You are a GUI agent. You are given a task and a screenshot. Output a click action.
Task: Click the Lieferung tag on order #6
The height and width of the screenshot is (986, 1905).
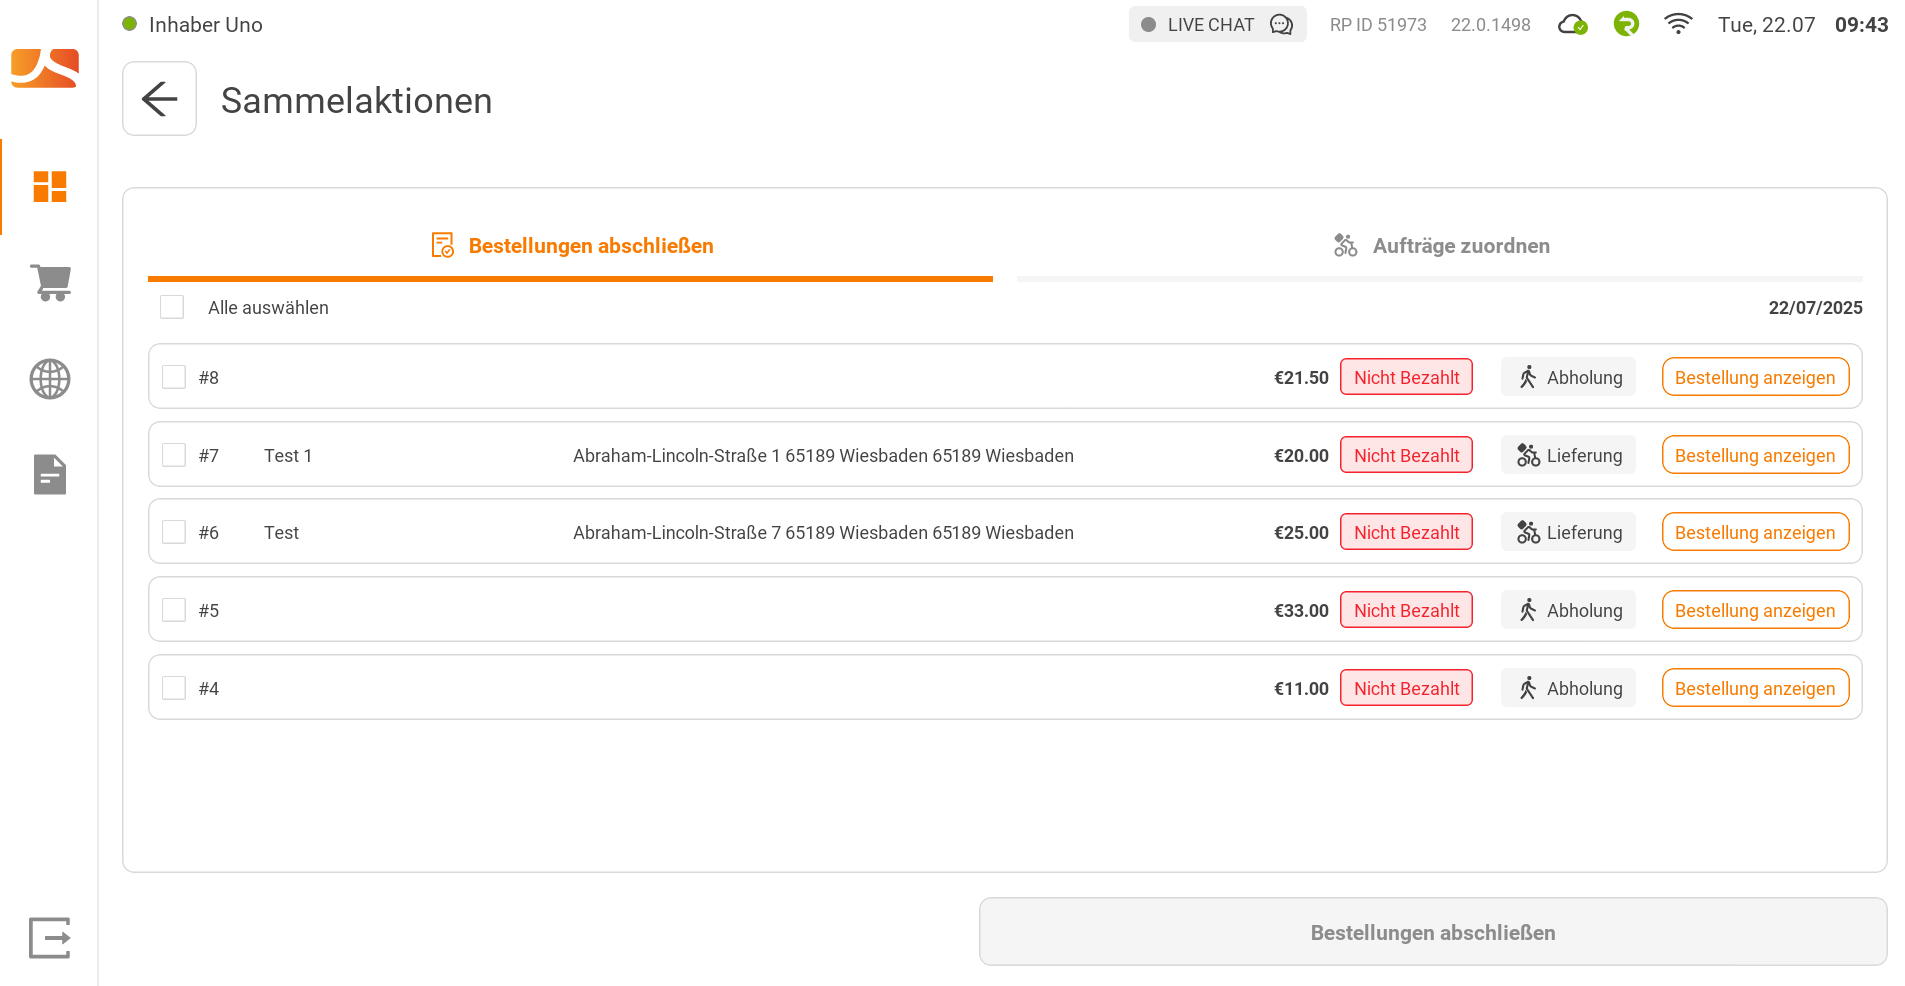coord(1569,532)
